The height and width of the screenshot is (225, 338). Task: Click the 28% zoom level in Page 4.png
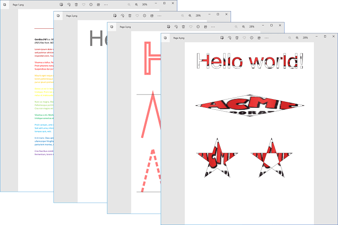point(306,37)
